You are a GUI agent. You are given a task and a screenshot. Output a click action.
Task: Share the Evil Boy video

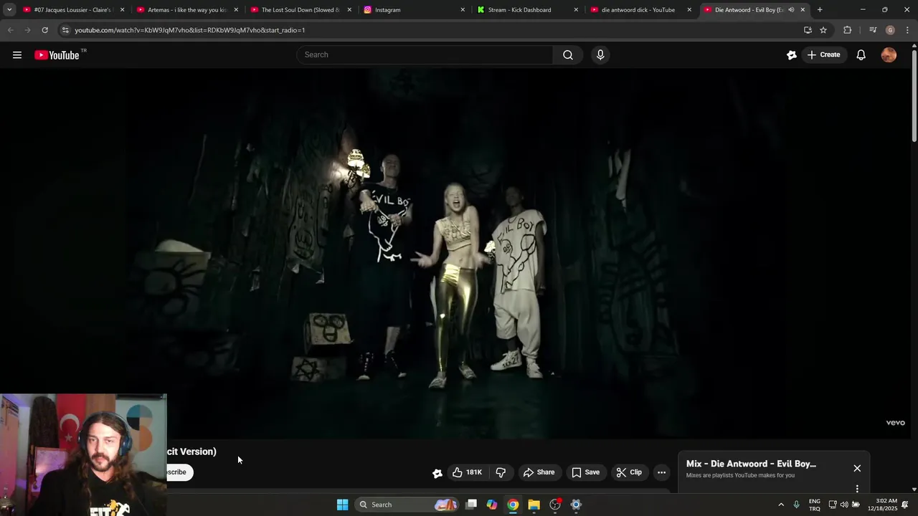click(x=539, y=472)
